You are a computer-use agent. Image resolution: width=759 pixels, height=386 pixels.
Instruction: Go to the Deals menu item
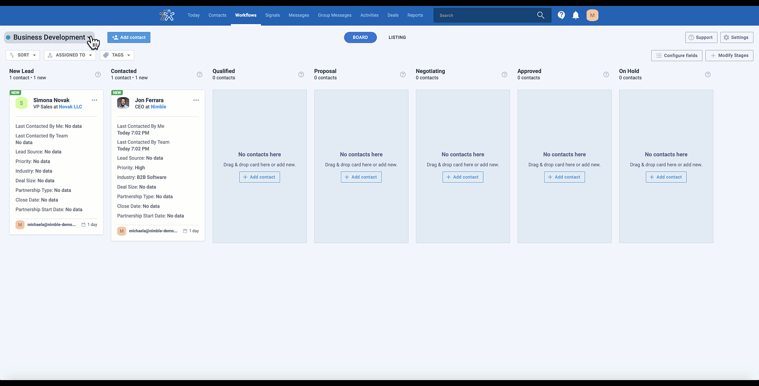point(393,15)
